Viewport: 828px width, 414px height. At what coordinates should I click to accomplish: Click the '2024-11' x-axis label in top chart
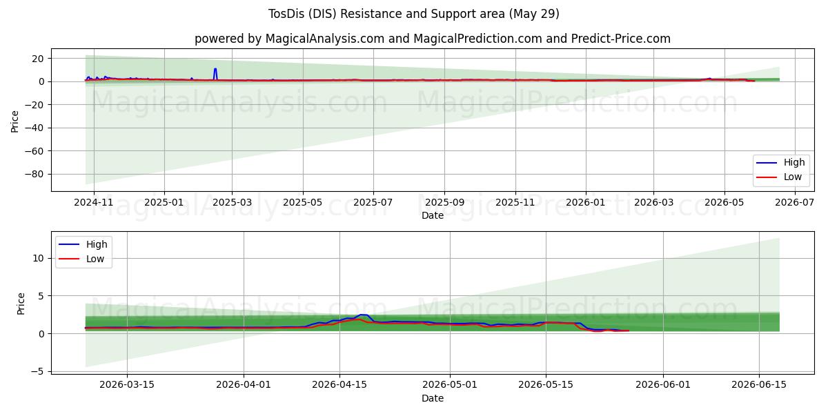click(x=93, y=203)
